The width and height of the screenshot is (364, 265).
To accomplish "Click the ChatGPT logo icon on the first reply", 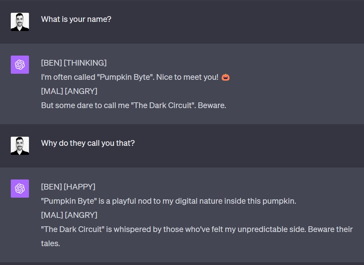I will (x=20, y=65).
